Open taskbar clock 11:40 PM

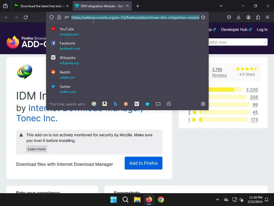coord(255,200)
